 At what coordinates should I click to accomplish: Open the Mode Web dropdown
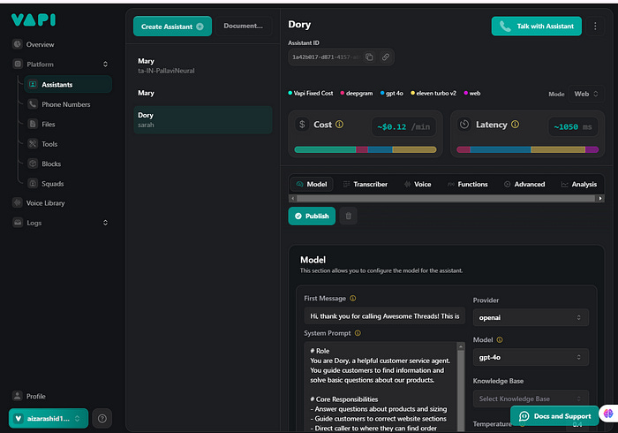click(586, 94)
